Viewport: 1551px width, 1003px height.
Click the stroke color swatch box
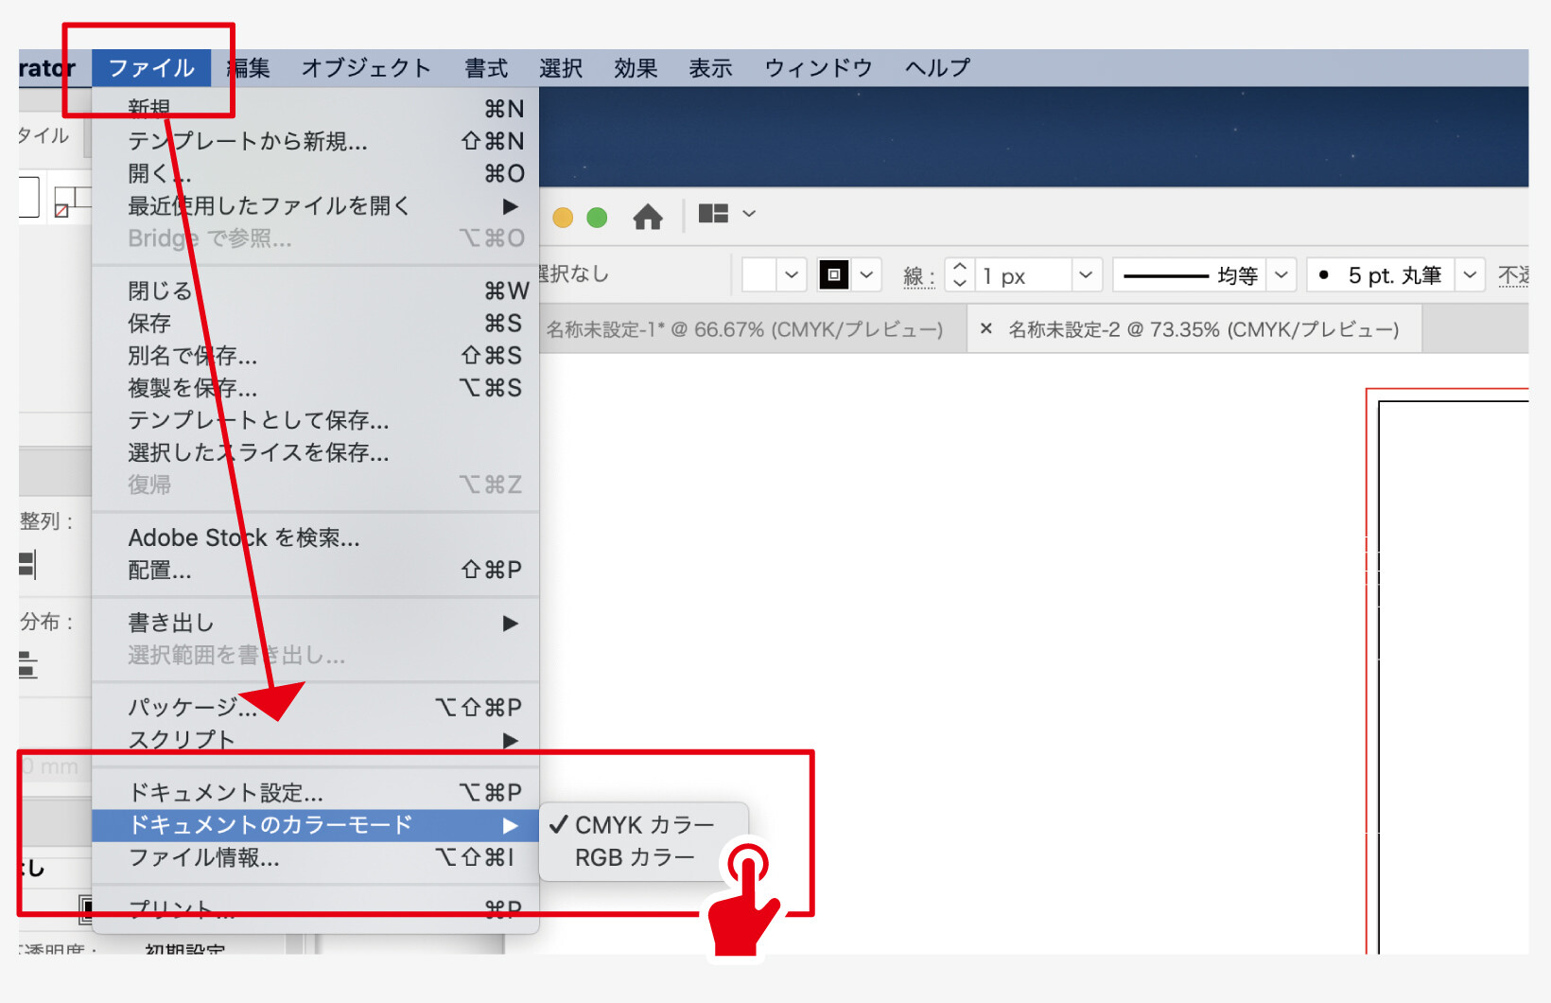pos(833,275)
